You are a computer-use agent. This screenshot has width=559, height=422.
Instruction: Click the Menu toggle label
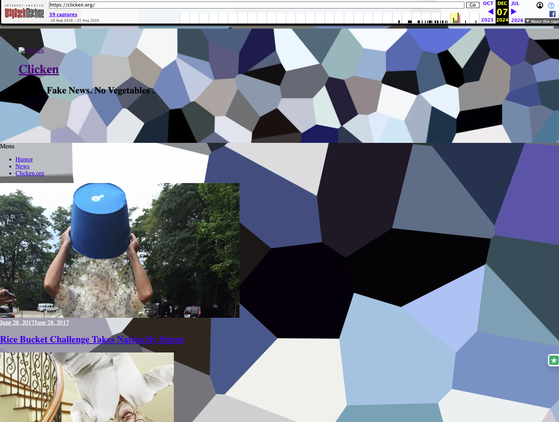click(7, 146)
